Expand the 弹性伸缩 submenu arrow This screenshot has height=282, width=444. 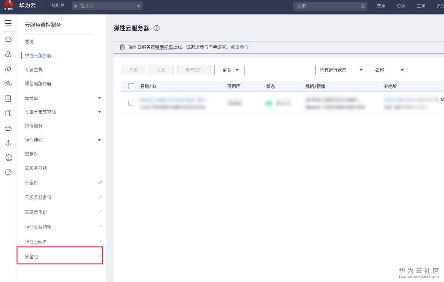click(99, 140)
